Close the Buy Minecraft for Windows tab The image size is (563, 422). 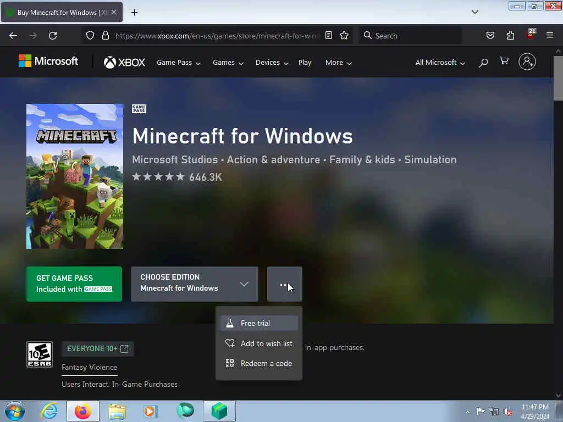coord(114,12)
